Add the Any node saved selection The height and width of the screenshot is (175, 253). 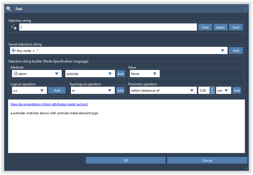(x=236, y=50)
